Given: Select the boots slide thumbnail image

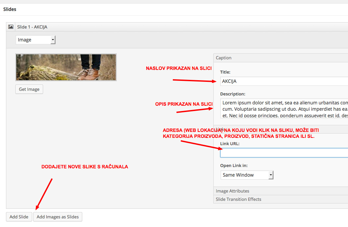Looking at the screenshot, I should pos(66,67).
